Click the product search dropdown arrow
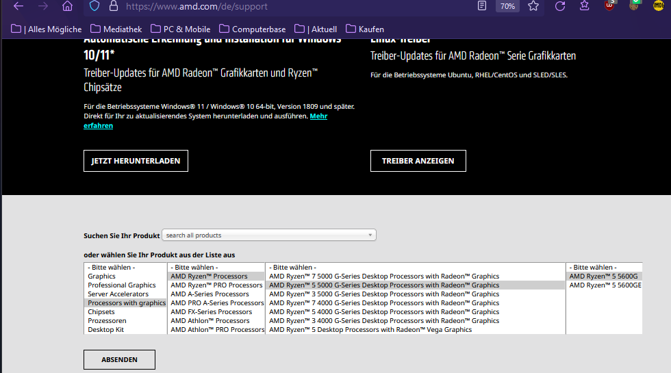Viewport: 671px width, 373px height. [370, 235]
